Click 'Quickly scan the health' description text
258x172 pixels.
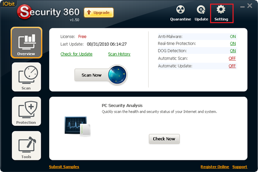point(159,112)
